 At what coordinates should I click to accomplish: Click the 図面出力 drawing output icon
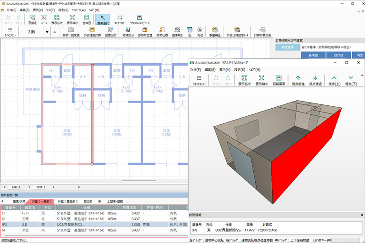[x=110, y=32]
